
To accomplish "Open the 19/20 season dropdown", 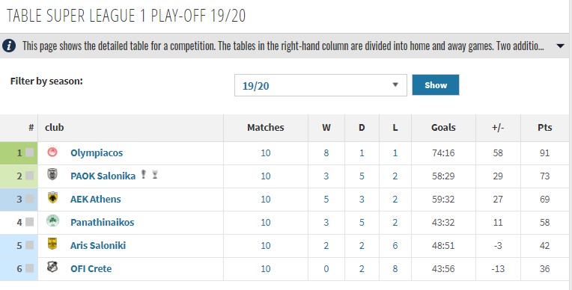I will [x=320, y=85].
